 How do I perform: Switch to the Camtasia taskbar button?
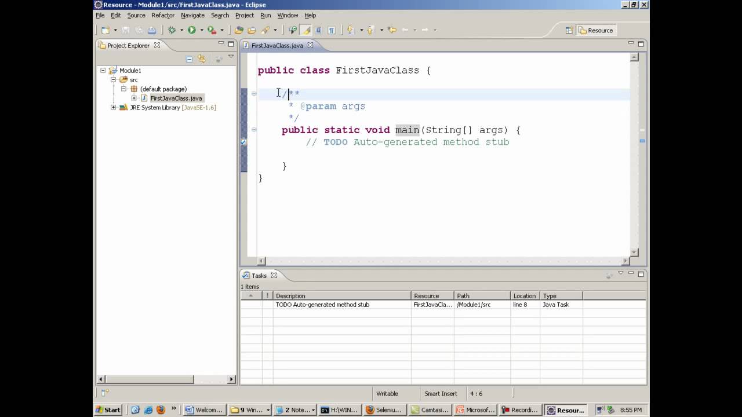(430, 410)
